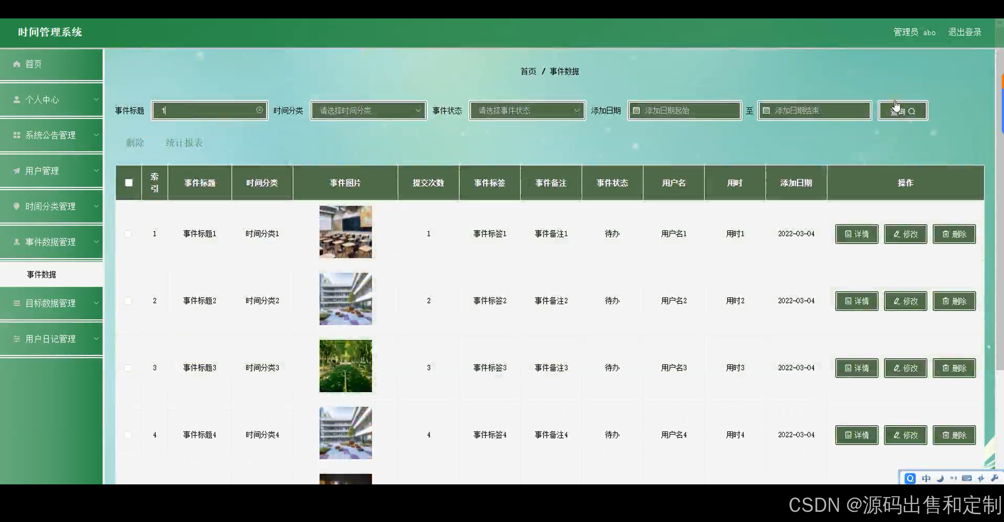Click the sogou input method tray icon
This screenshot has height=522, width=1004.
(x=910, y=478)
